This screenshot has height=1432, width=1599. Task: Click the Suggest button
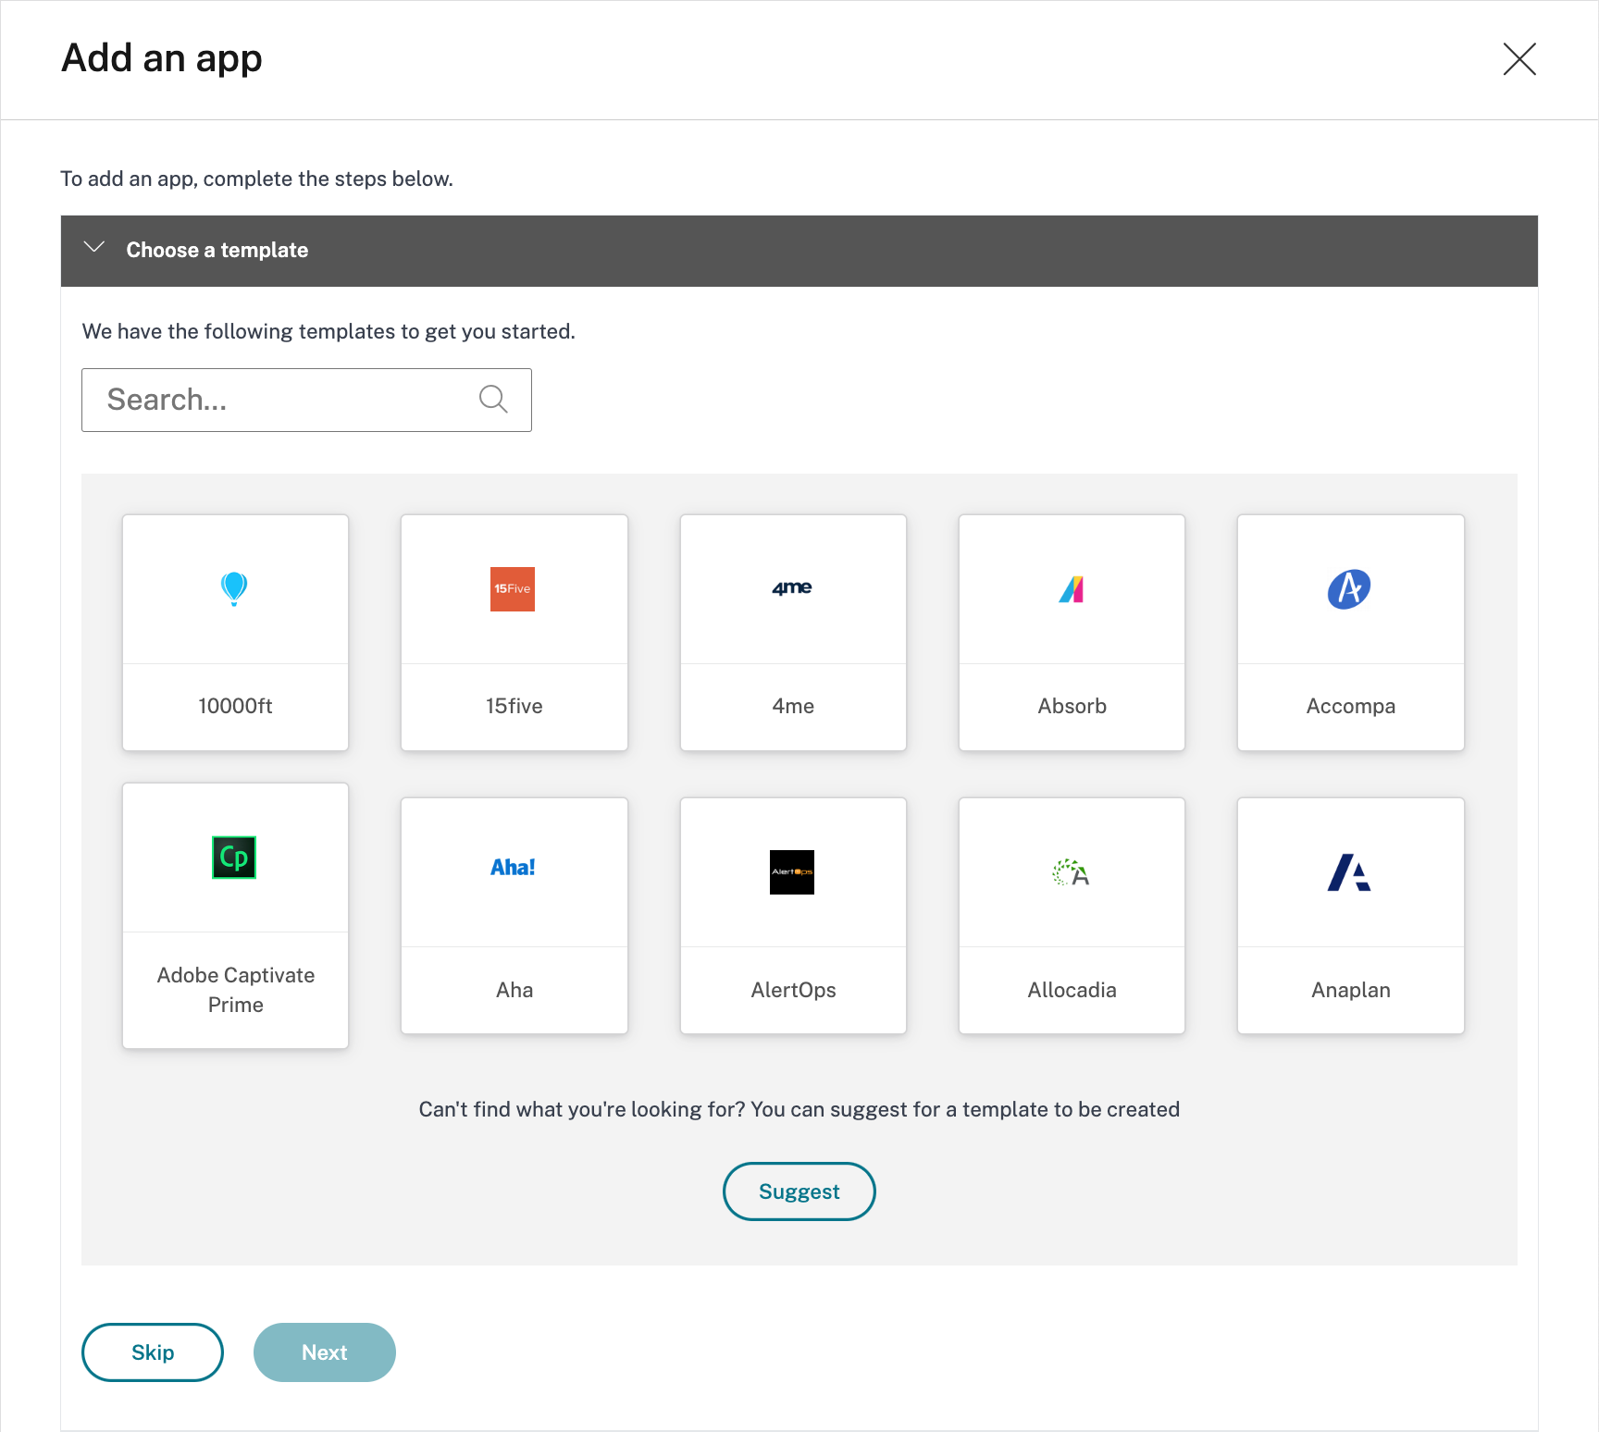coord(799,1191)
